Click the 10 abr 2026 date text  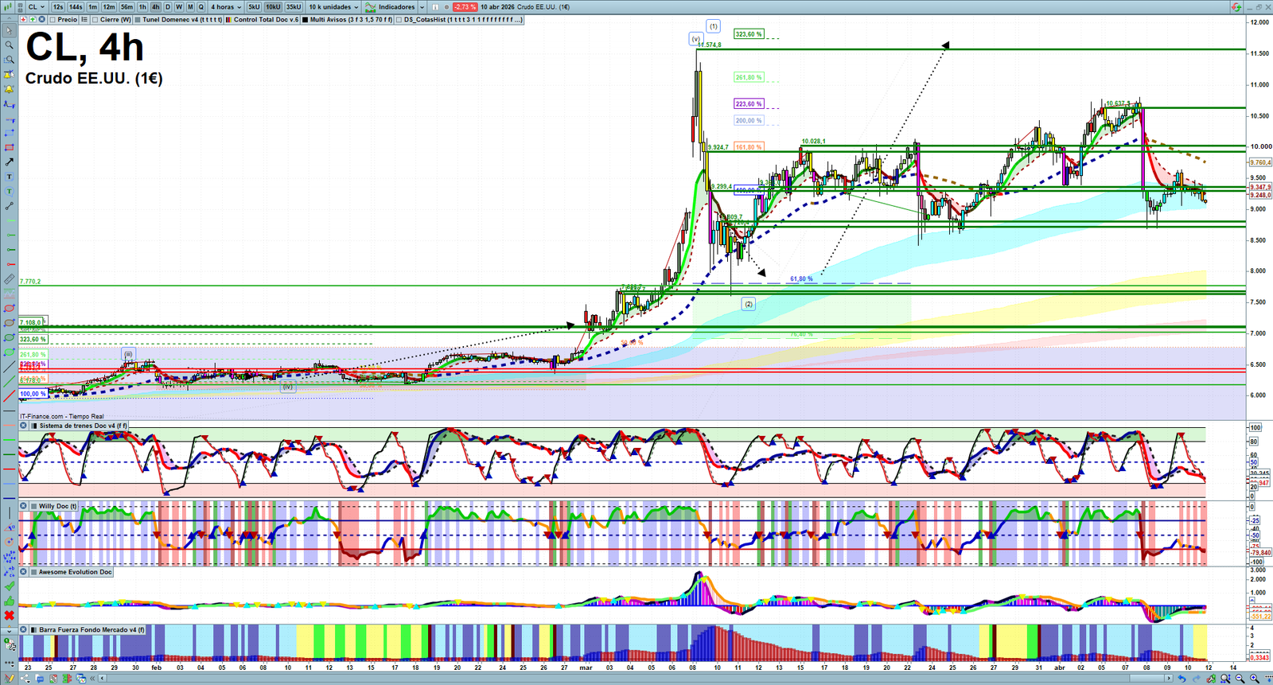pos(497,6)
